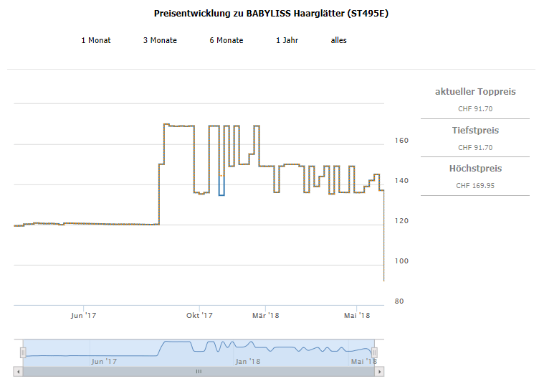The width and height of the screenshot is (539, 389).
Task: Switch chart range to 3 Monate
Action: (160, 40)
